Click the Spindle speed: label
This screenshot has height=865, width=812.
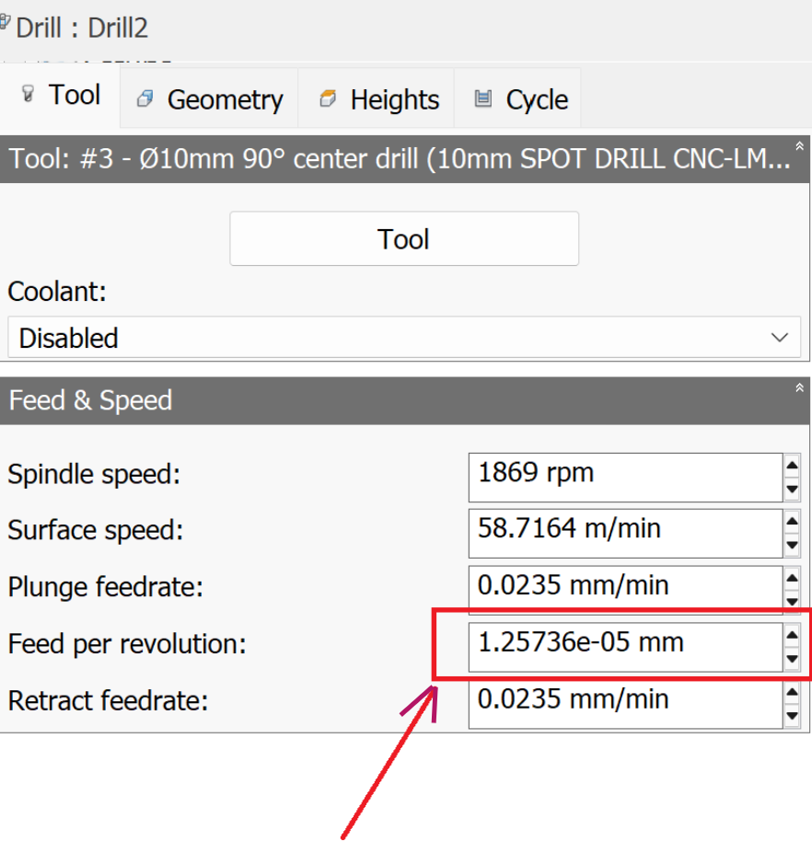94,475
